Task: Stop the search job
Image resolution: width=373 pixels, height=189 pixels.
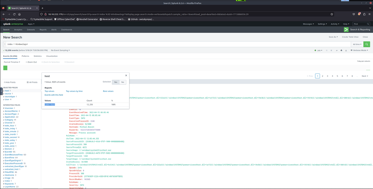Action: pos(332,50)
